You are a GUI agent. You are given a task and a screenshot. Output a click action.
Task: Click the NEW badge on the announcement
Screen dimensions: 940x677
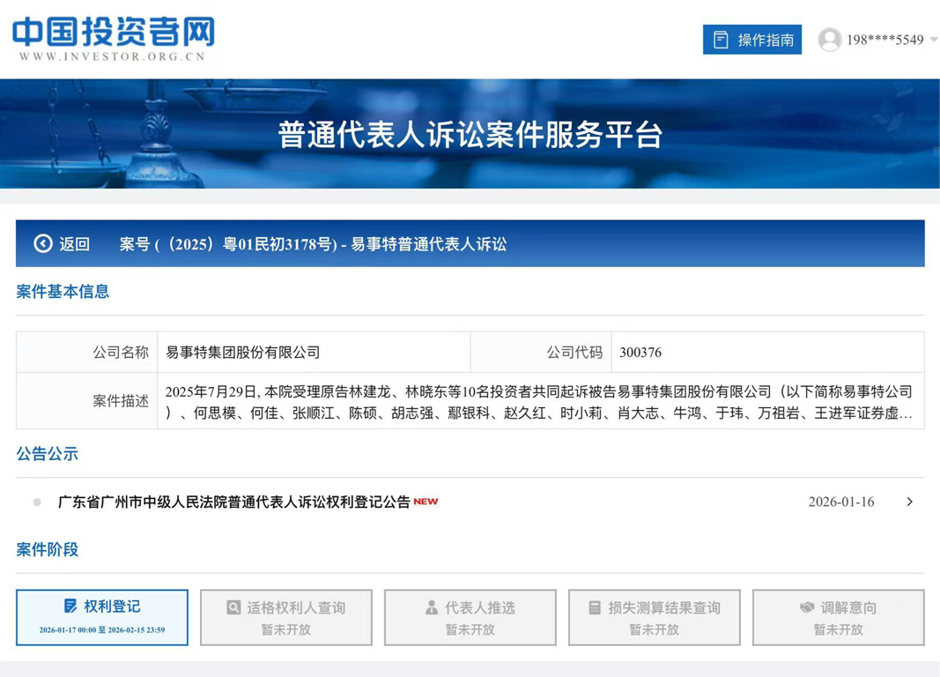click(426, 502)
